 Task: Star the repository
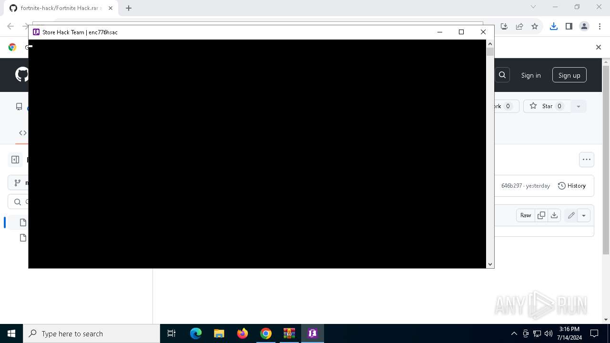pos(546,106)
